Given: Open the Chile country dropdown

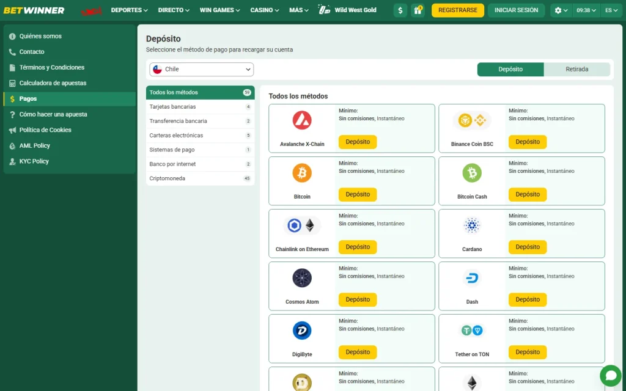Looking at the screenshot, I should [202, 69].
